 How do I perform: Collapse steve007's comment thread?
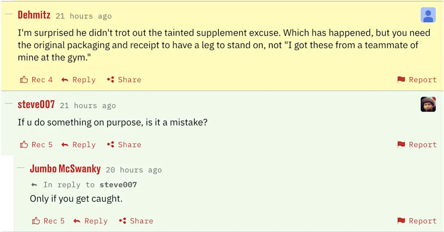pyautogui.click(x=9, y=104)
